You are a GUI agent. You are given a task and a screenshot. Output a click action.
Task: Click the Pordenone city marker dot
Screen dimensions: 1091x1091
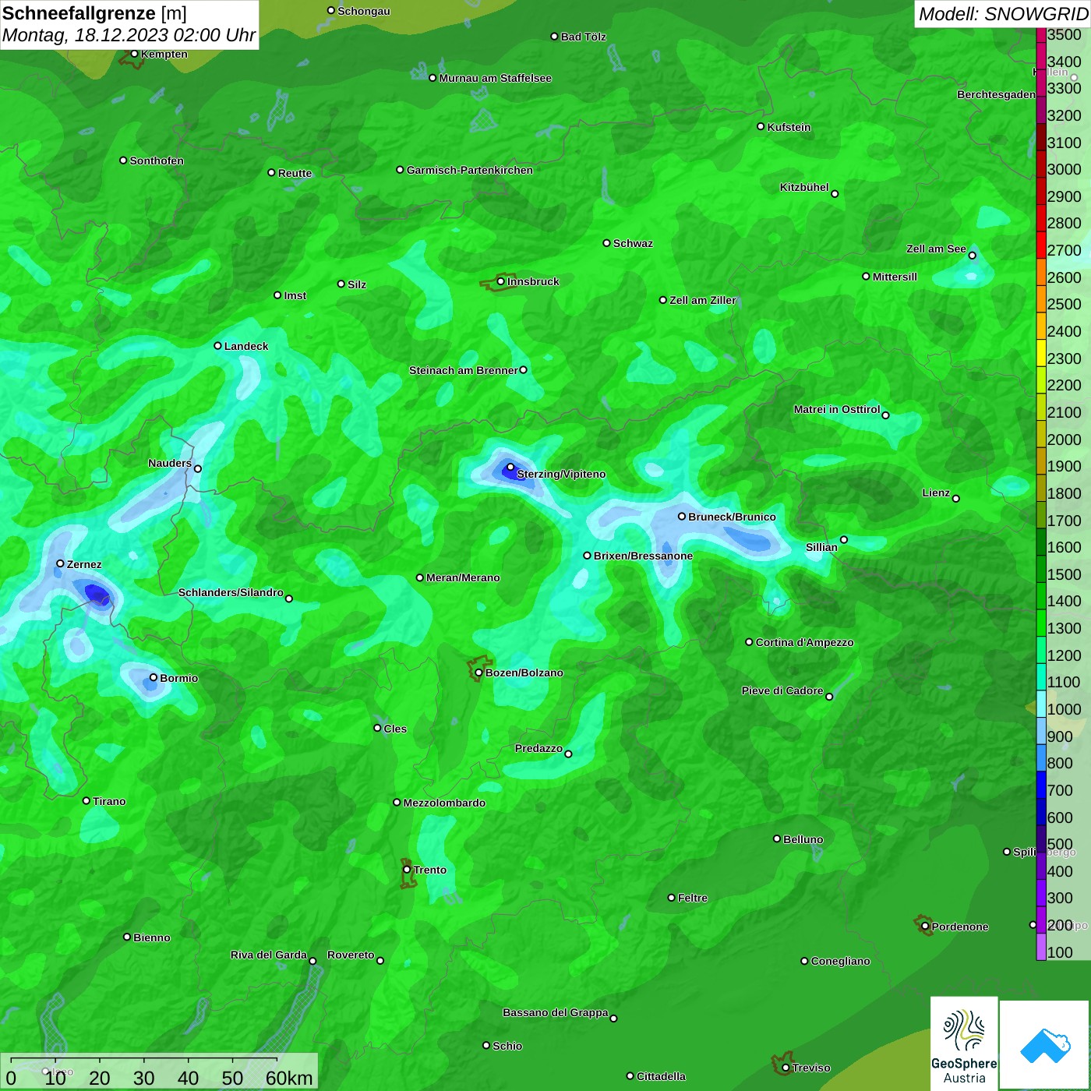click(925, 927)
